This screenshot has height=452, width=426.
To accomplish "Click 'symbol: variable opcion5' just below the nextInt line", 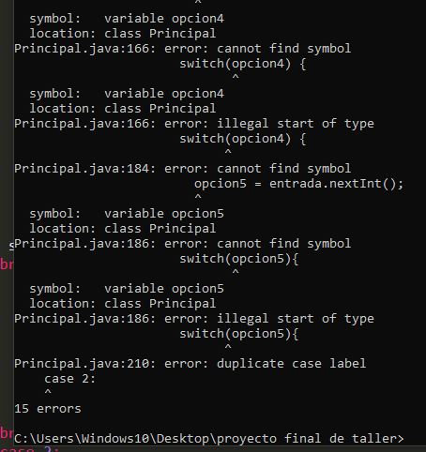I will tap(127, 214).
